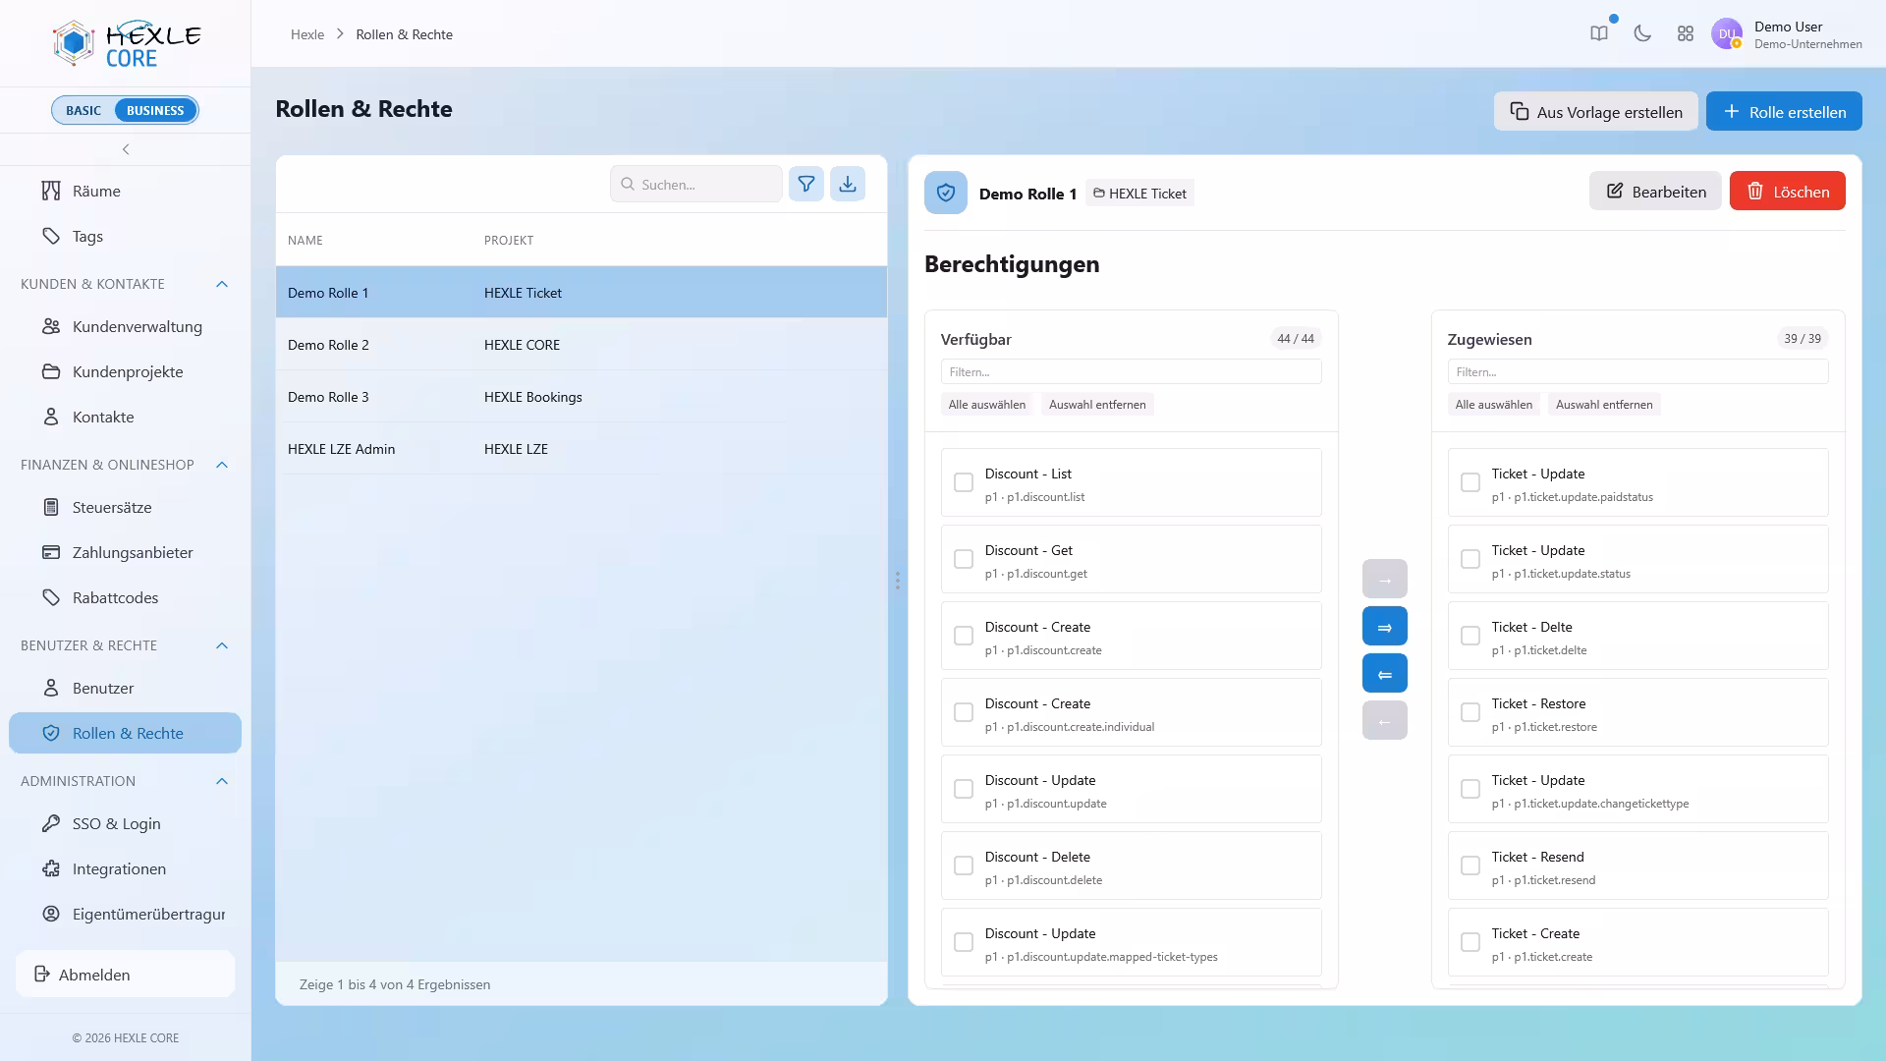Check the Ticket - Restore permission checkbox
Image resolution: width=1886 pixels, height=1061 pixels.
(1470, 712)
